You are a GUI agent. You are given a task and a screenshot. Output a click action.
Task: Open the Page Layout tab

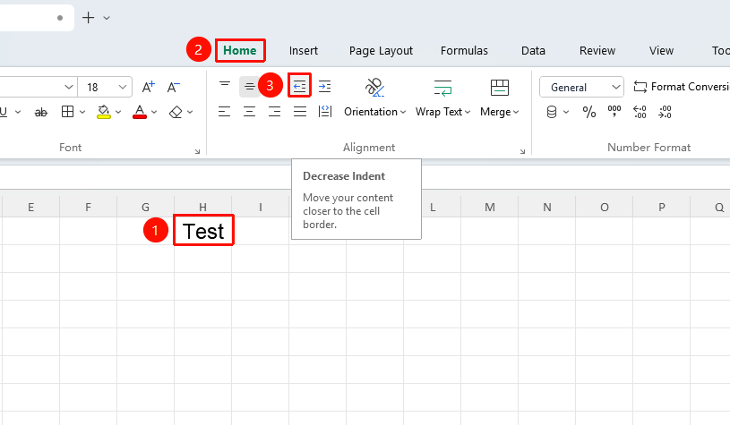tap(381, 51)
